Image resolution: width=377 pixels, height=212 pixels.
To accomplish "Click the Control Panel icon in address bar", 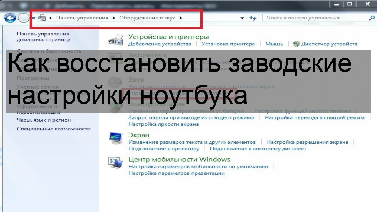I will (42, 18).
